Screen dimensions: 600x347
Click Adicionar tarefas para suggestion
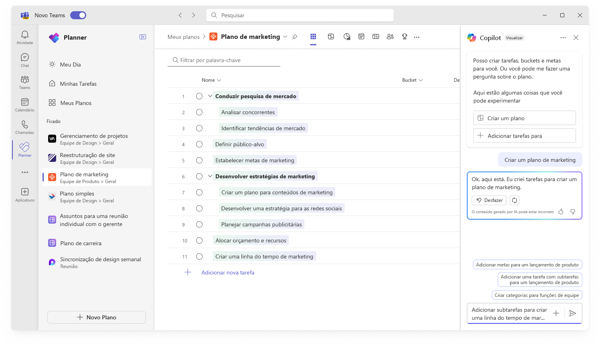coord(525,136)
